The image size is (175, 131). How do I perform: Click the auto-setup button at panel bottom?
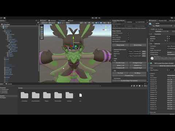129,81
